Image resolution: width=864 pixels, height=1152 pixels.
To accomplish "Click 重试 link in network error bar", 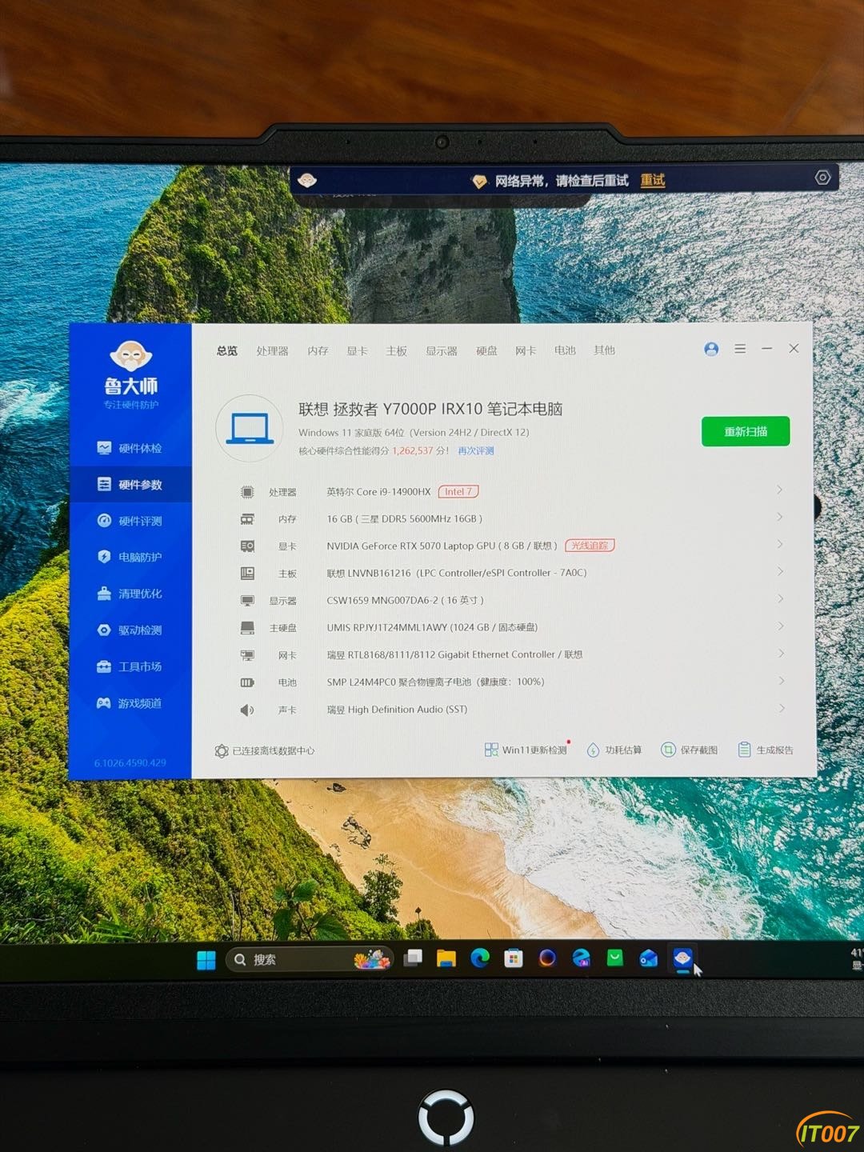I will pos(653,181).
